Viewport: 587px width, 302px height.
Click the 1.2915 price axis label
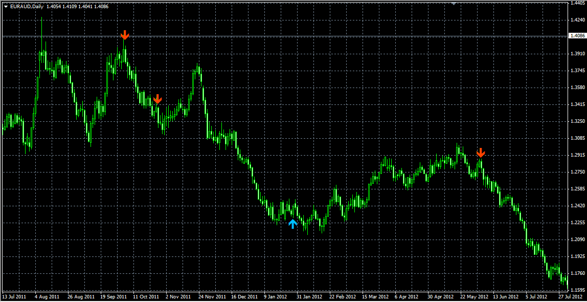pos(577,155)
